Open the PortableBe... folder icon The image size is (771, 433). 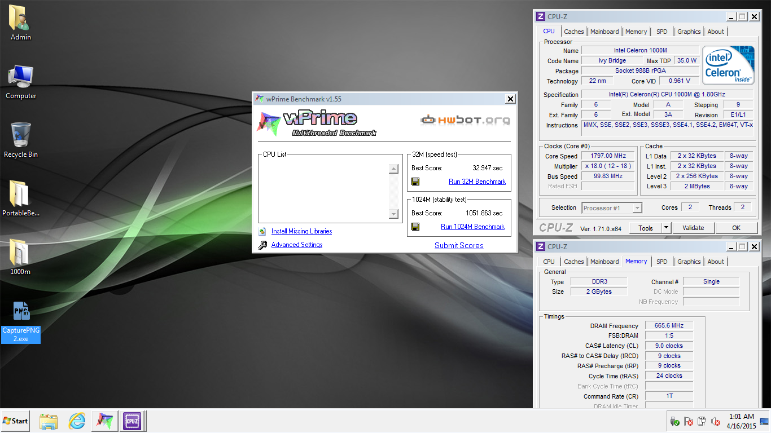pos(21,199)
